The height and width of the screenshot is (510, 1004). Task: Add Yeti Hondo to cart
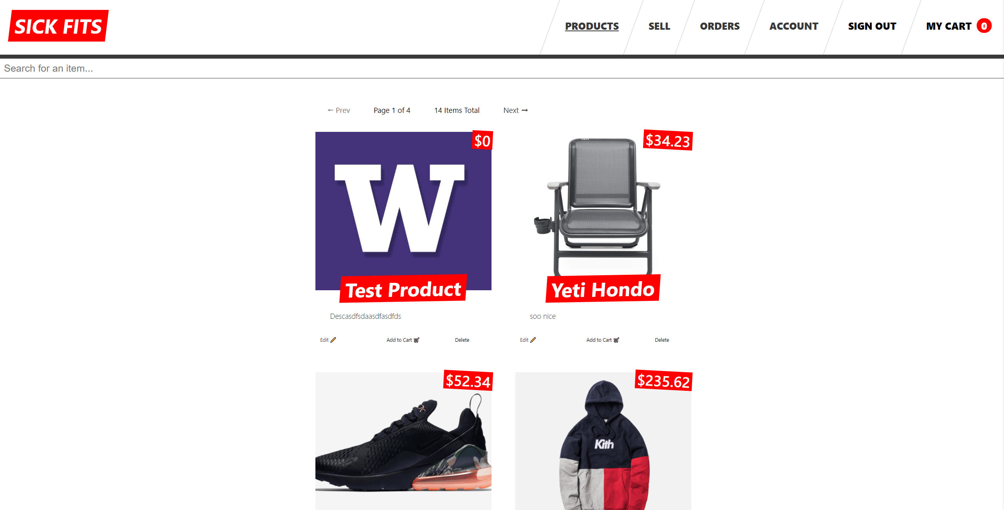click(603, 340)
